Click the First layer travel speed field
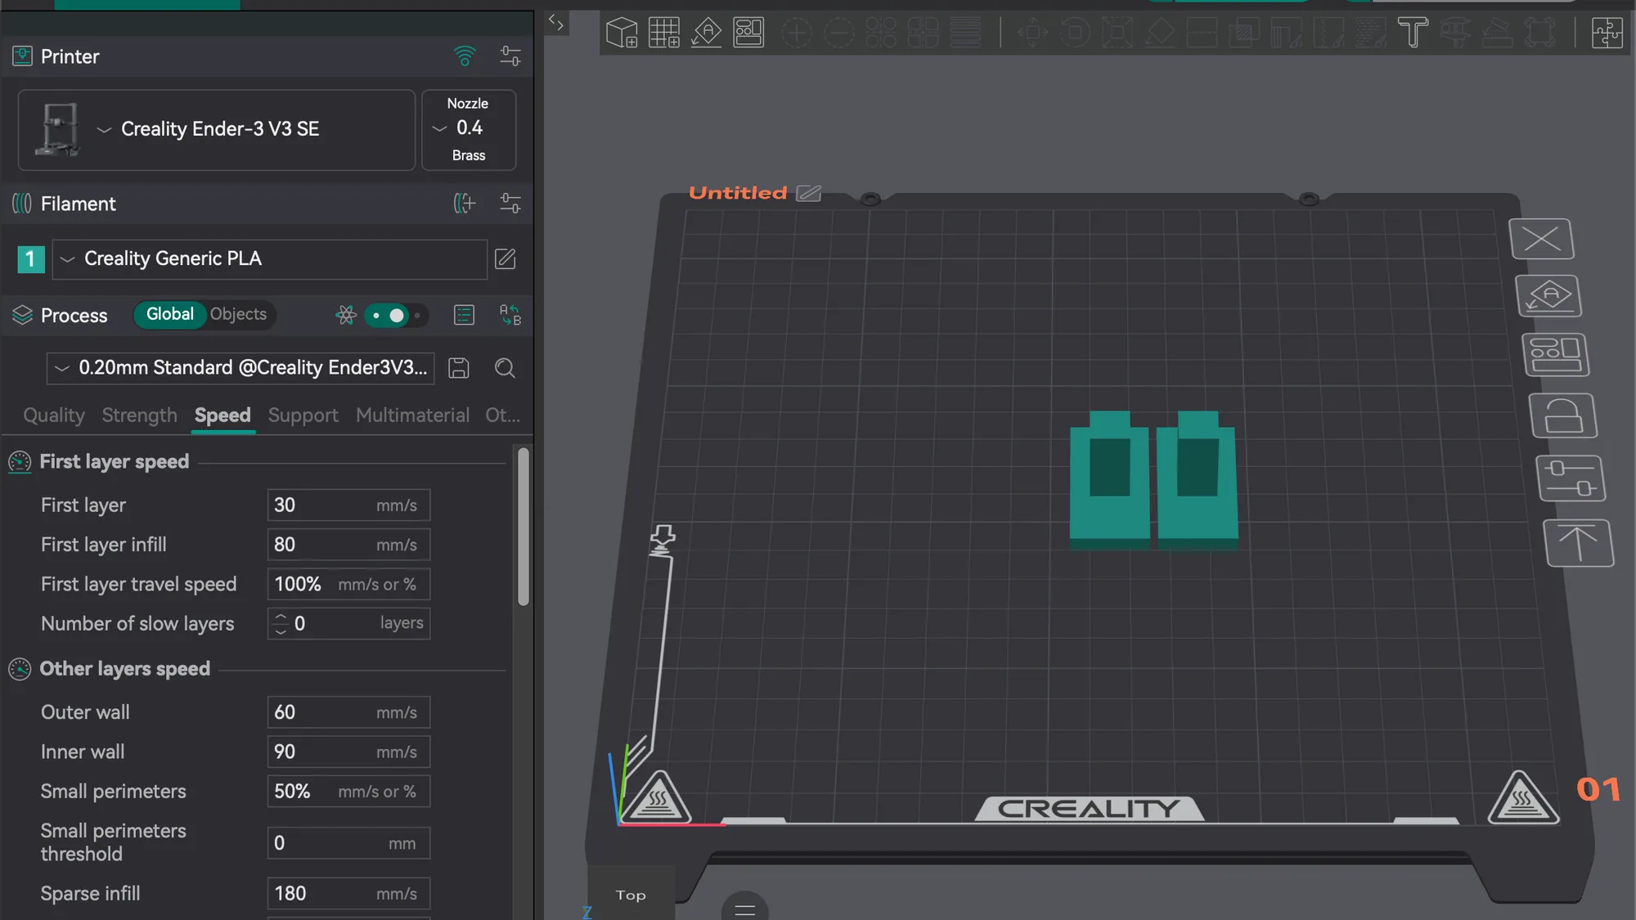 point(348,584)
